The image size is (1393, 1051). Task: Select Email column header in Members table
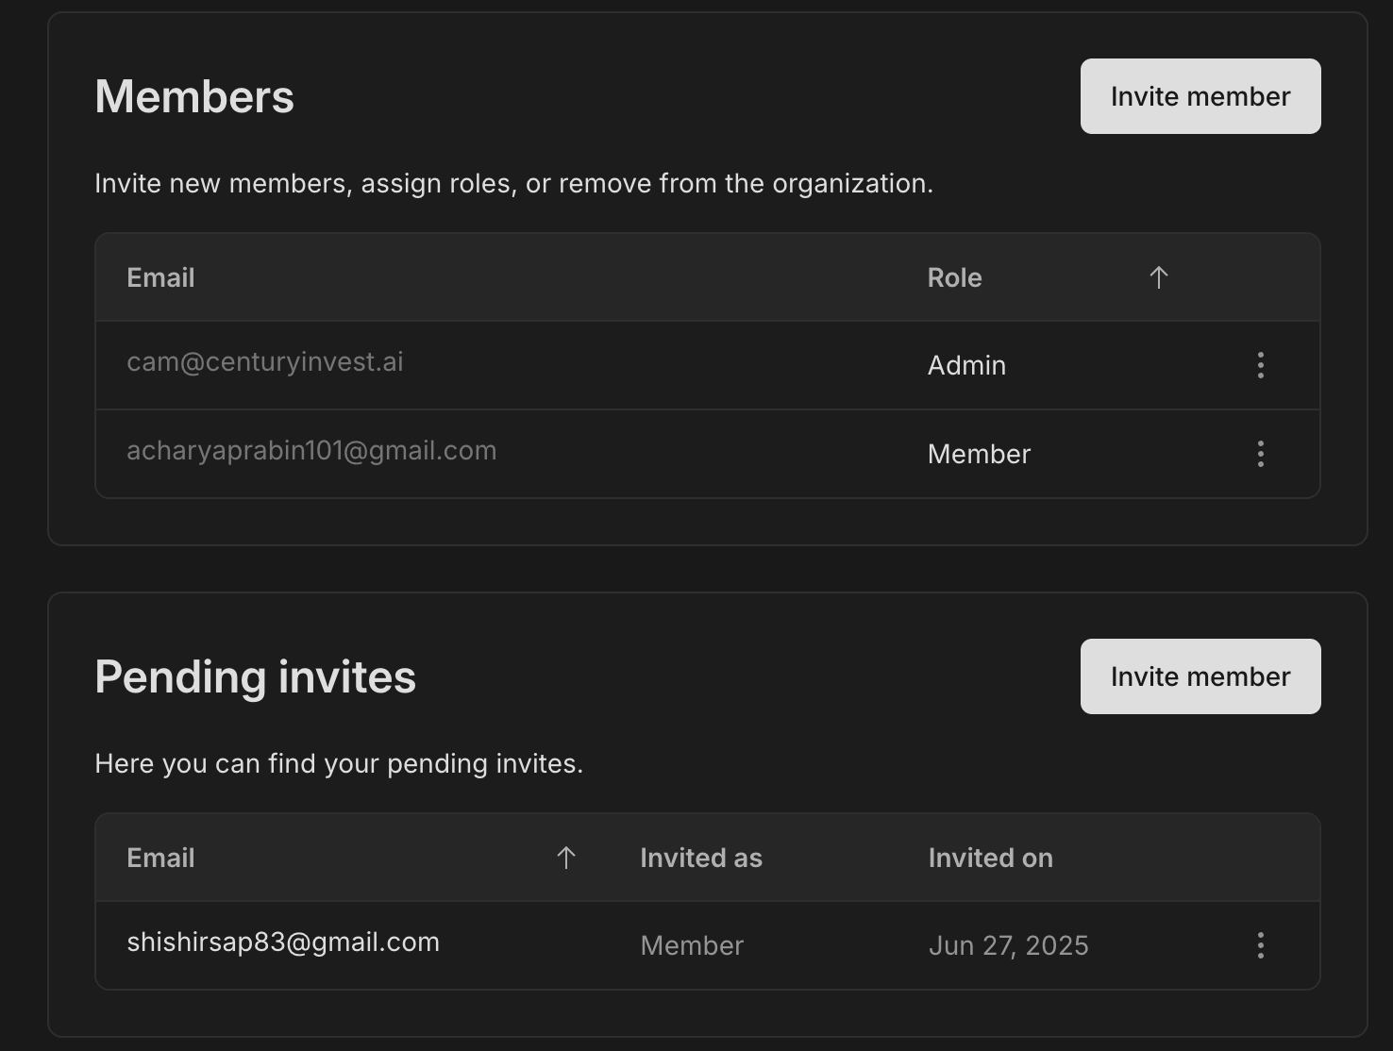point(160,277)
